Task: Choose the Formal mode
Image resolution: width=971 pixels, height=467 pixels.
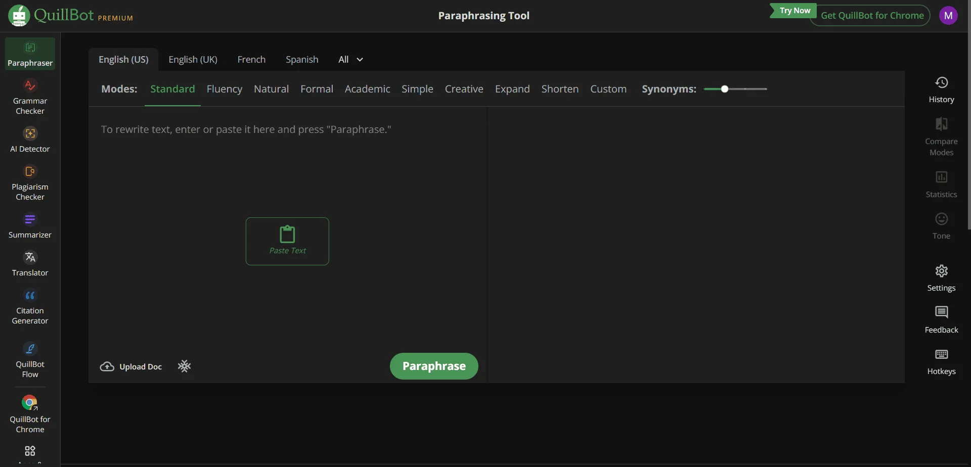Action: [x=317, y=89]
